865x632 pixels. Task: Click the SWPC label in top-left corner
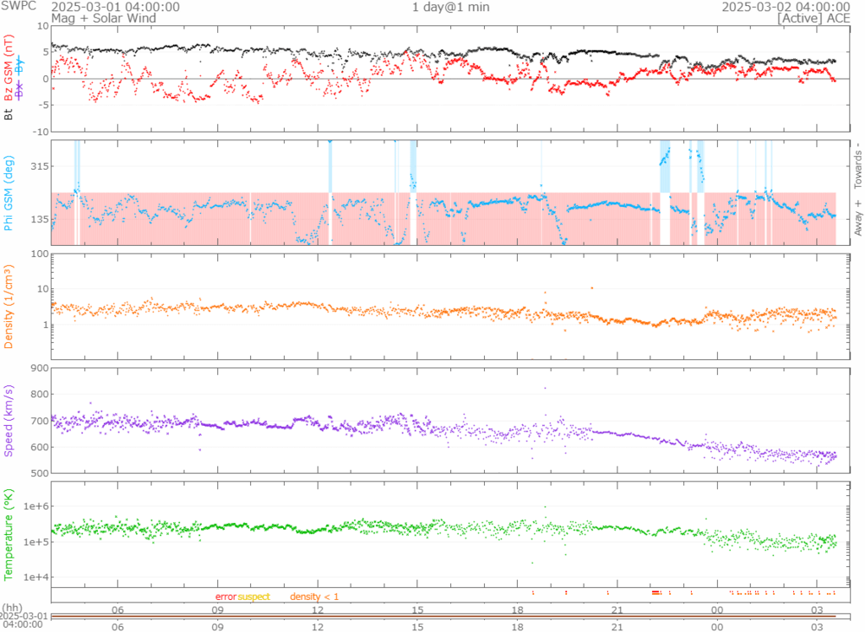coord(20,7)
